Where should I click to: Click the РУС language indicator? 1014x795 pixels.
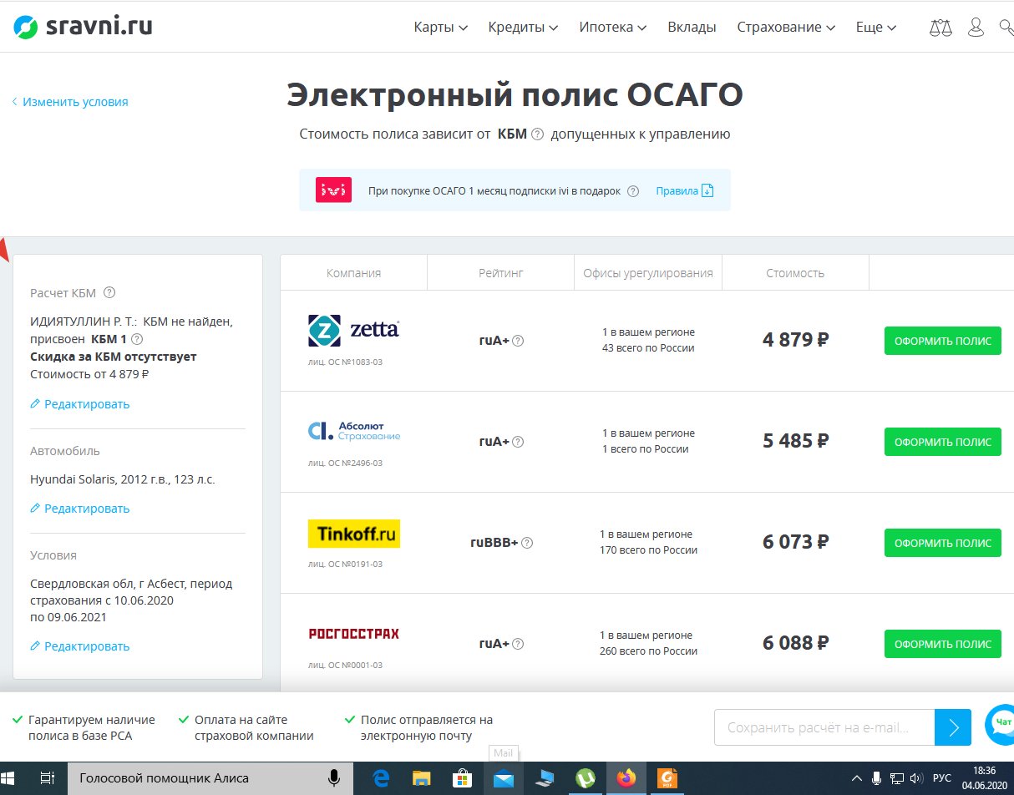coord(941,778)
